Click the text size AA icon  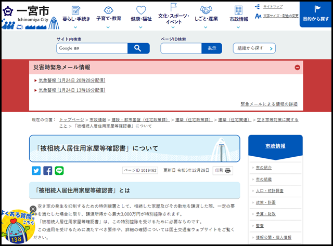pos(258,16)
